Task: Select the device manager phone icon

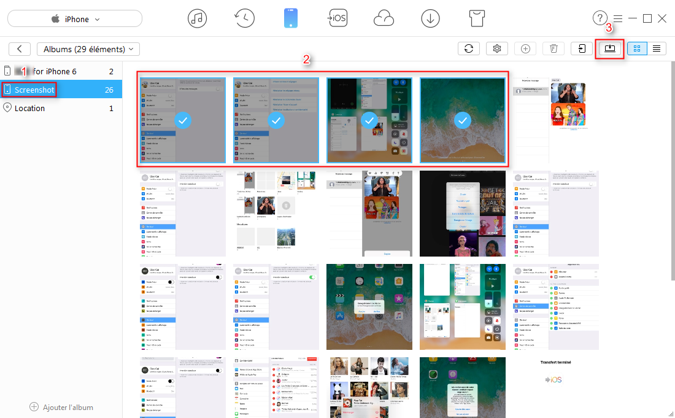Action: tap(291, 19)
